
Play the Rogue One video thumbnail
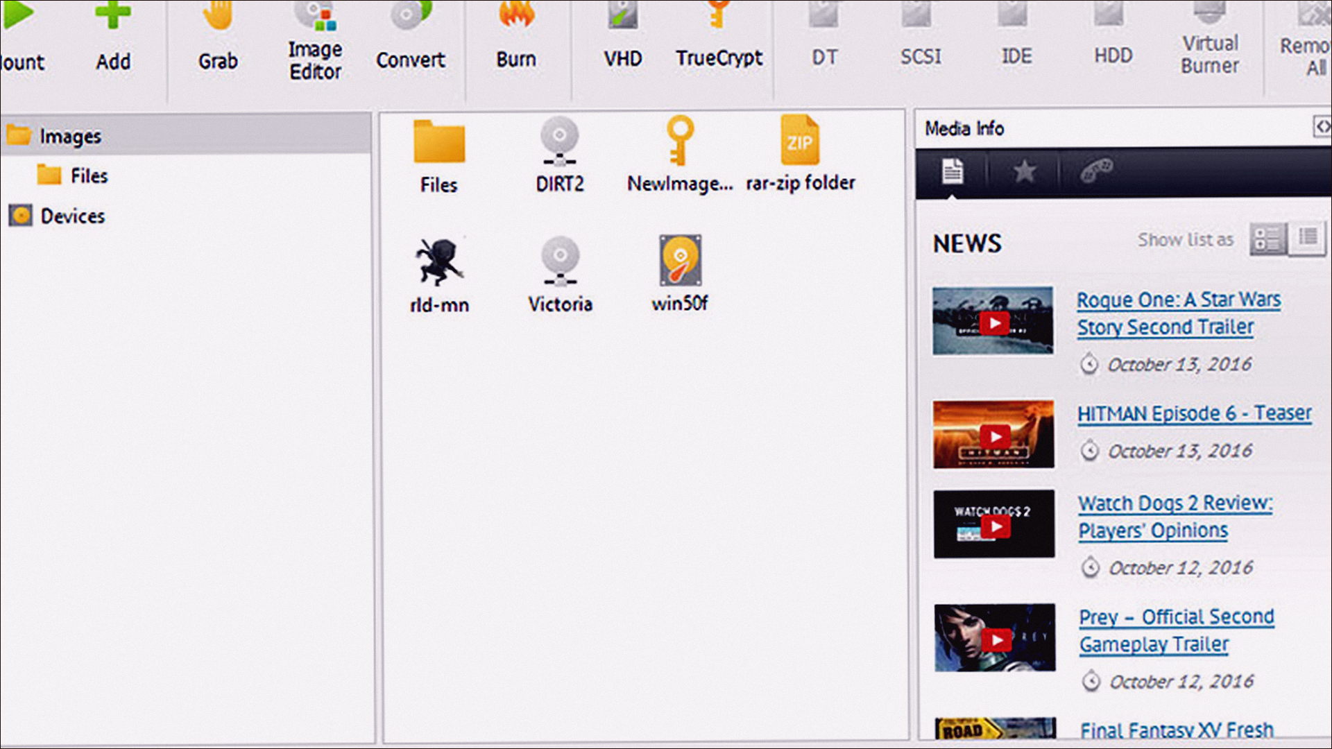coord(993,321)
